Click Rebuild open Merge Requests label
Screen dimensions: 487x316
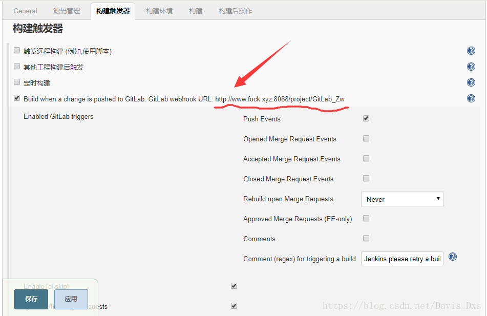[288, 199]
